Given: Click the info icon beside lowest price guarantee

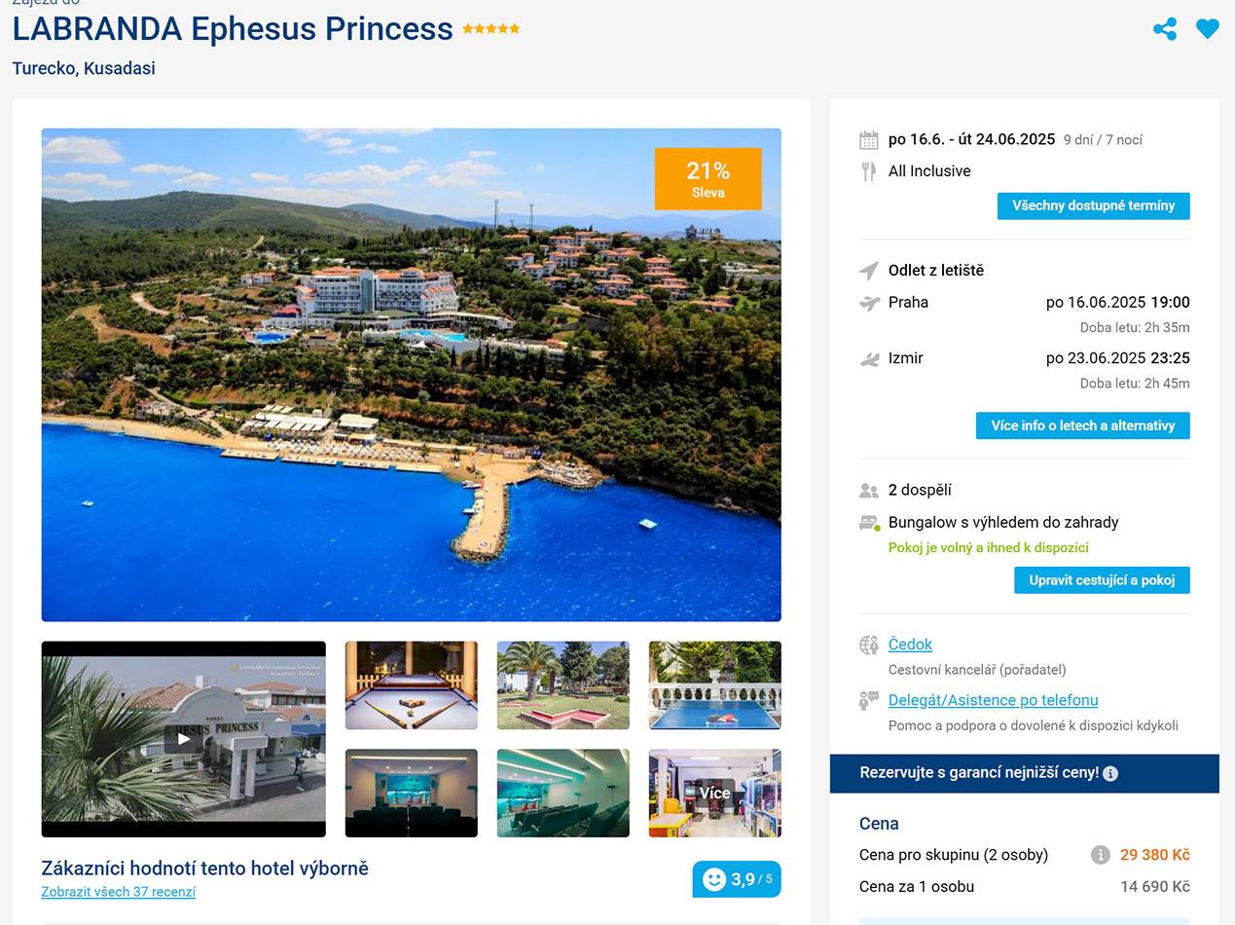Looking at the screenshot, I should click(1110, 774).
